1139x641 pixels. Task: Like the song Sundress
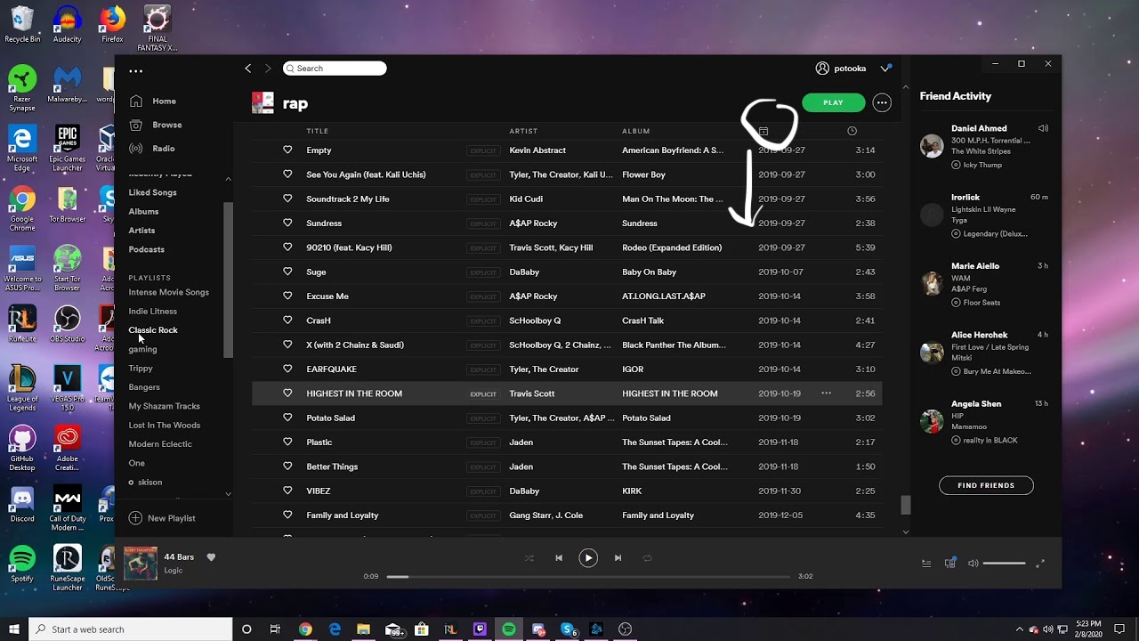coord(287,223)
